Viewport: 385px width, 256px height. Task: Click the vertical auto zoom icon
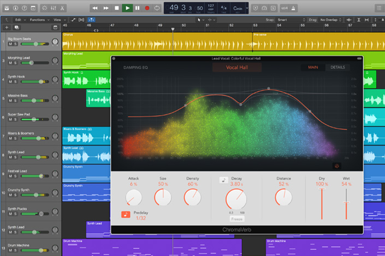pyautogui.click(x=359, y=20)
